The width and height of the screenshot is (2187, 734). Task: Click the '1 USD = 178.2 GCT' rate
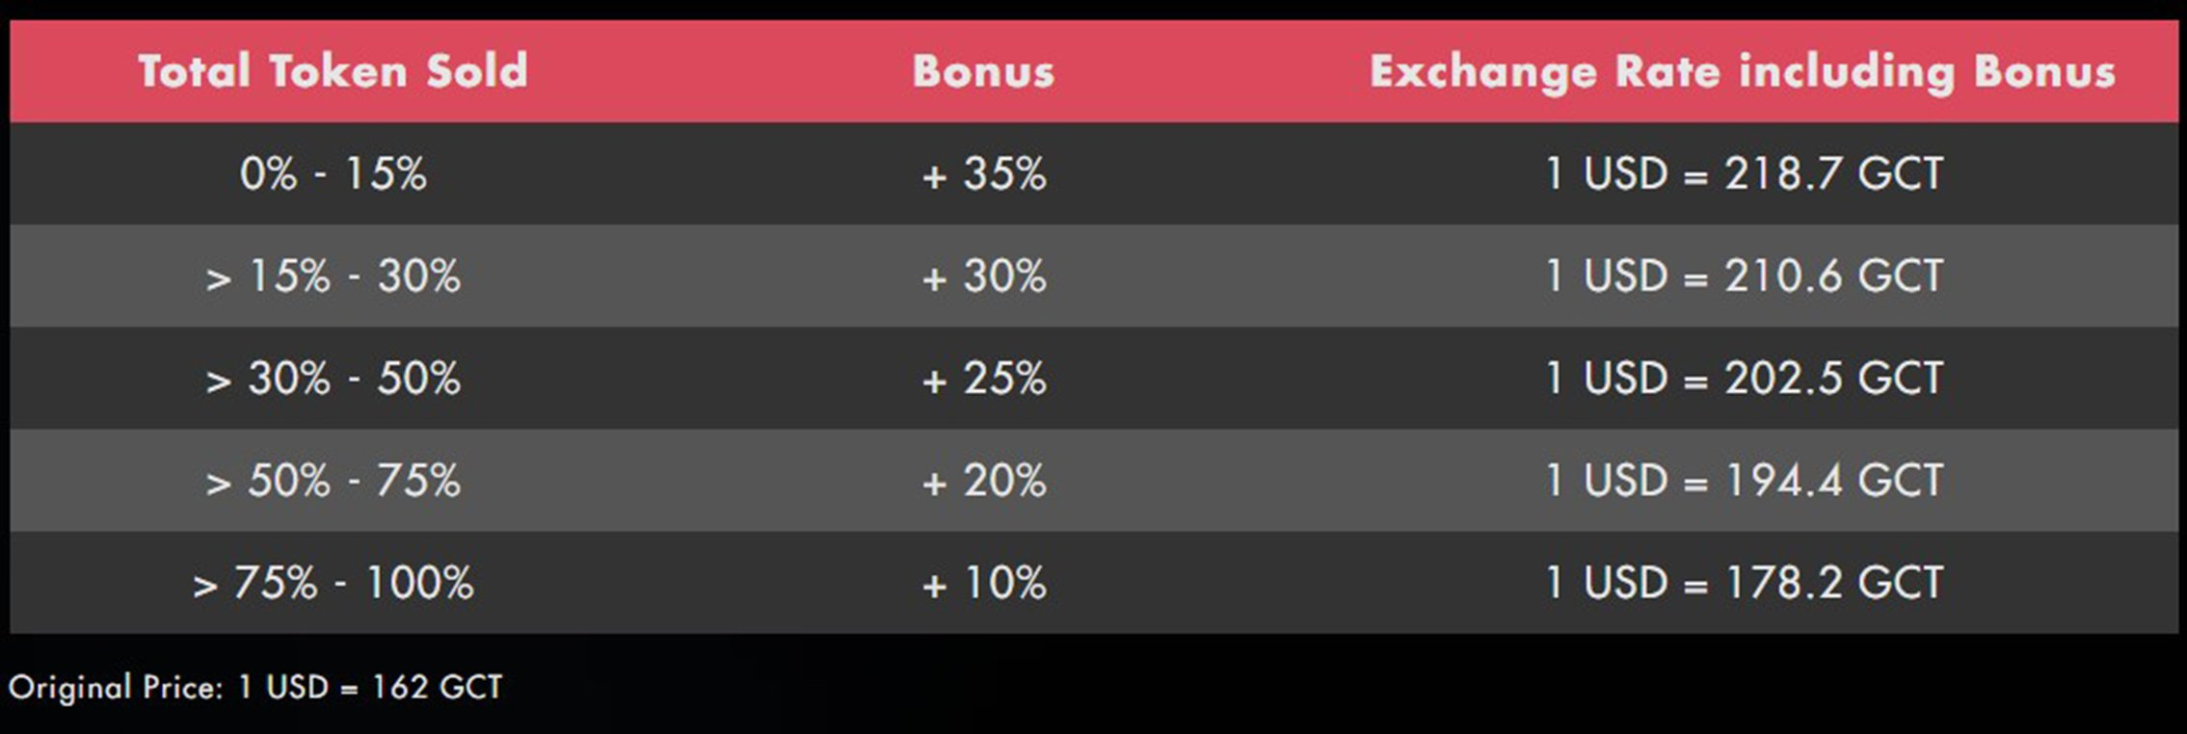click(1744, 583)
